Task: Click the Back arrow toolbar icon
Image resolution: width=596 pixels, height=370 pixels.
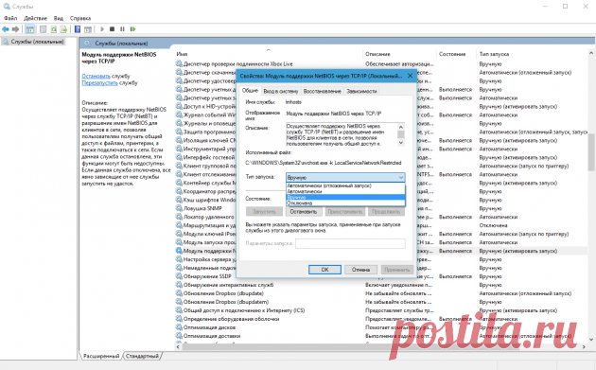Action: coord(6,29)
